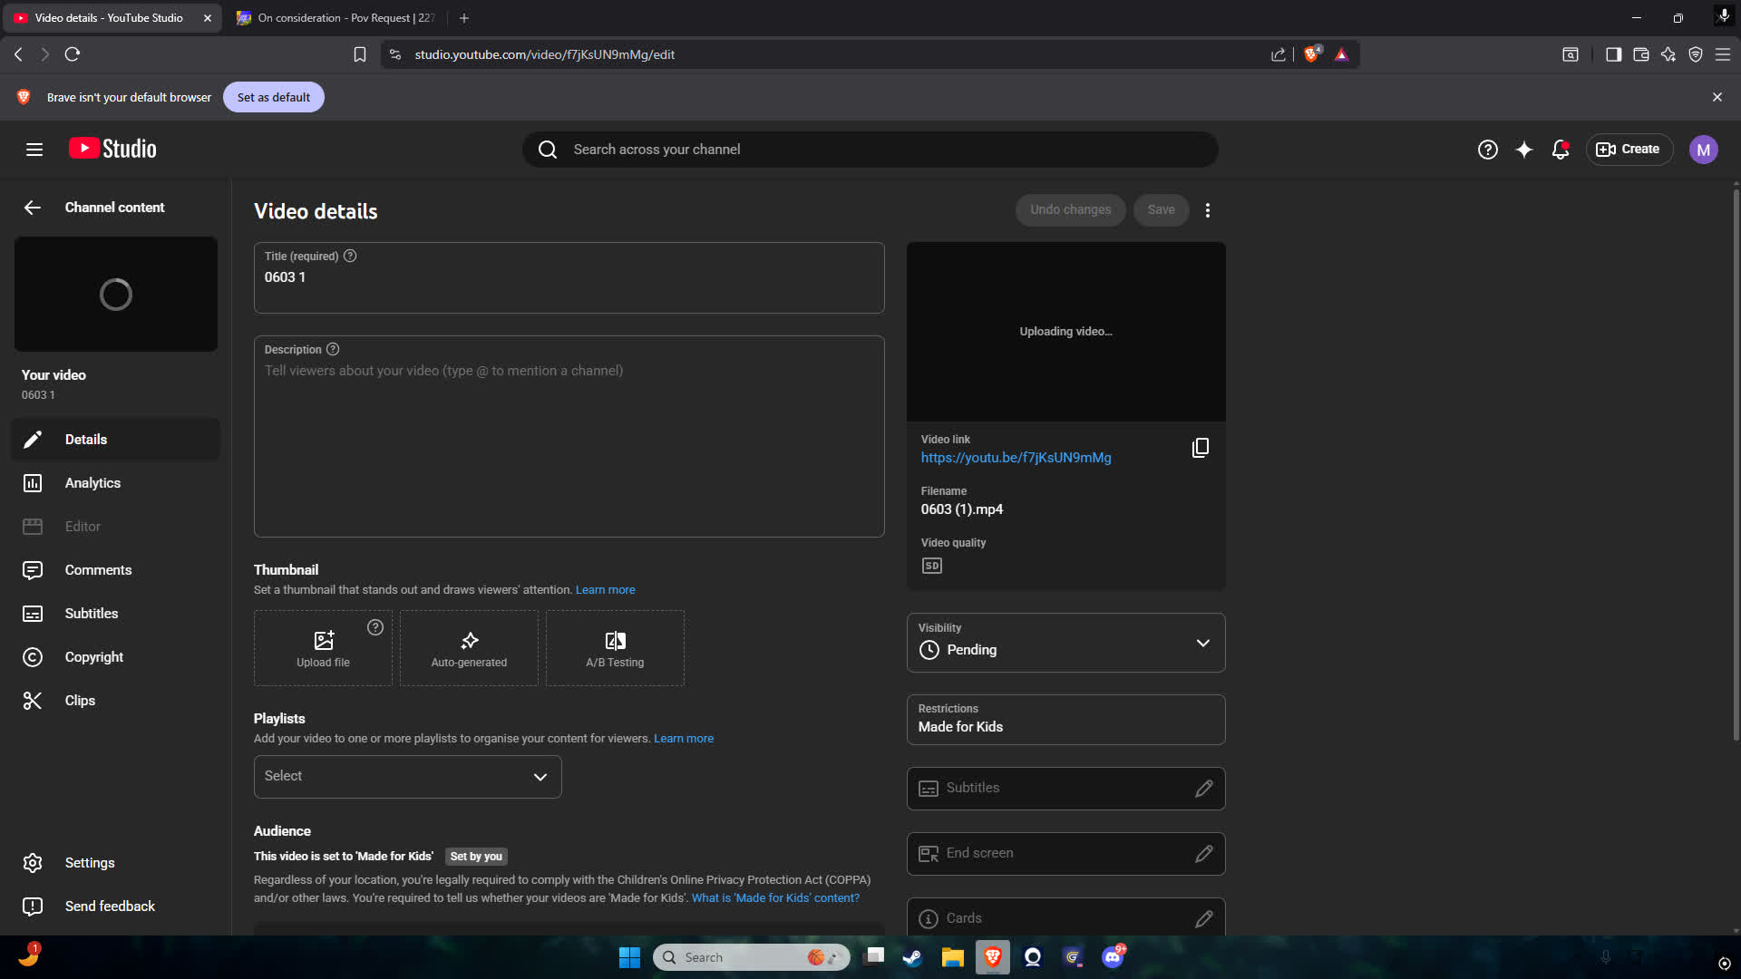Click the video preview player thumbnail
This screenshot has width=1741, height=979.
pyautogui.click(x=1065, y=332)
